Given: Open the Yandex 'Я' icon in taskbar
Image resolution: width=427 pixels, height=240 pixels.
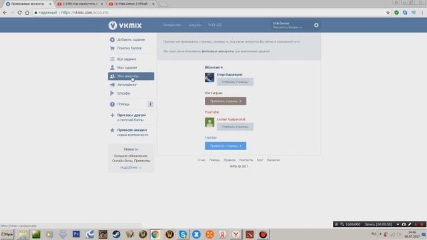Looking at the screenshot, I should coord(222,234).
